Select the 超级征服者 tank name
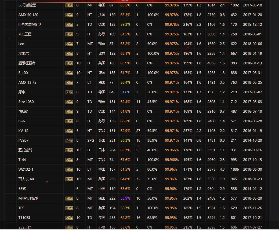The height and width of the screenshot is (231, 279). [x=27, y=63]
